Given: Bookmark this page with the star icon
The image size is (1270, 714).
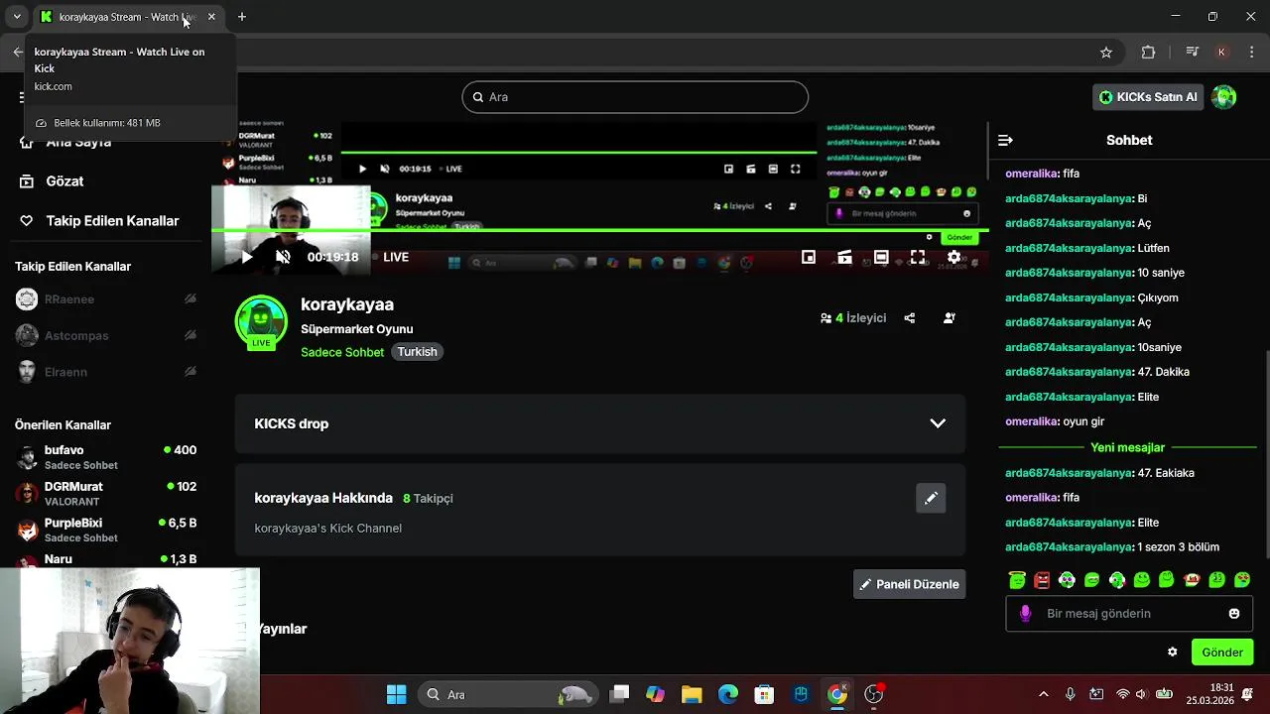Looking at the screenshot, I should 1106,53.
